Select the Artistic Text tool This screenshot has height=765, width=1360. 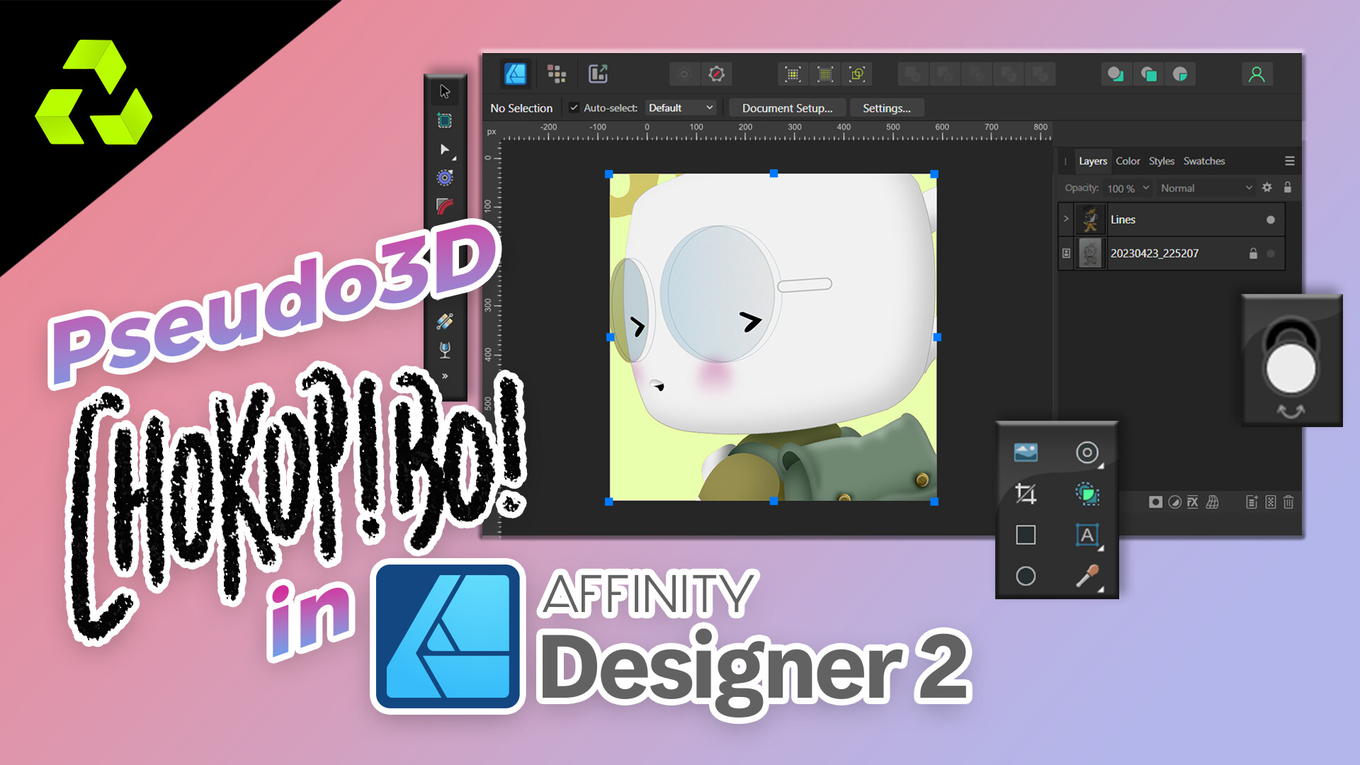(1087, 535)
